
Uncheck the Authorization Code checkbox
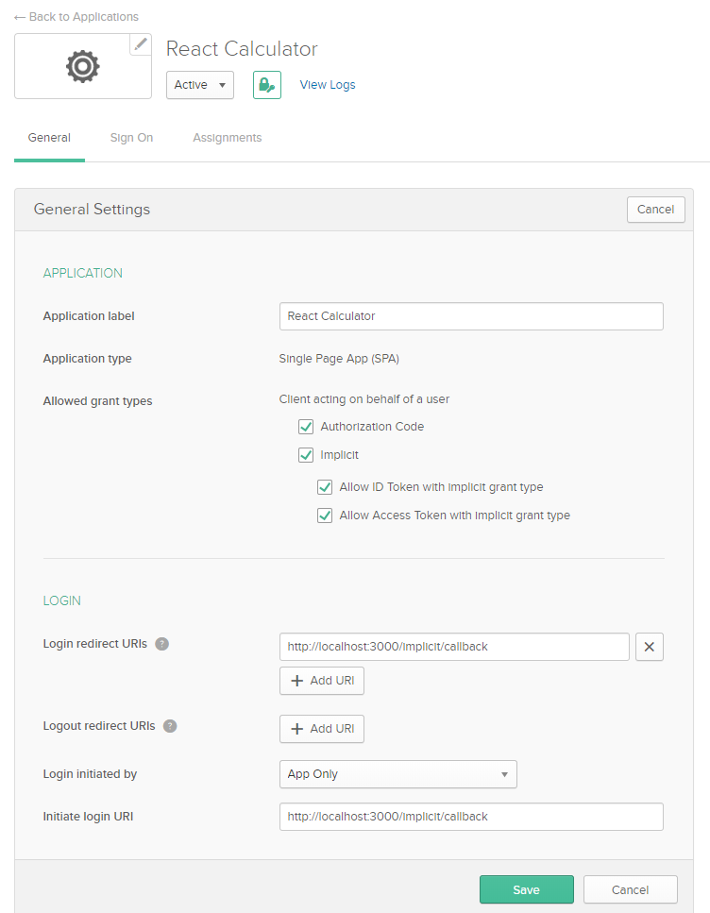(306, 427)
